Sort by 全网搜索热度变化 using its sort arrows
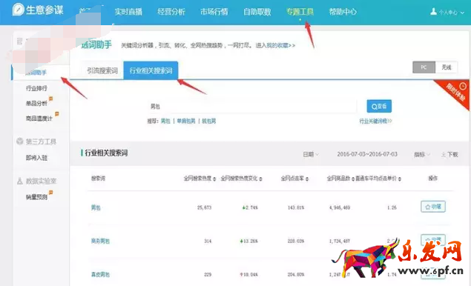Viewport: 471px width, 286px height. click(x=261, y=179)
